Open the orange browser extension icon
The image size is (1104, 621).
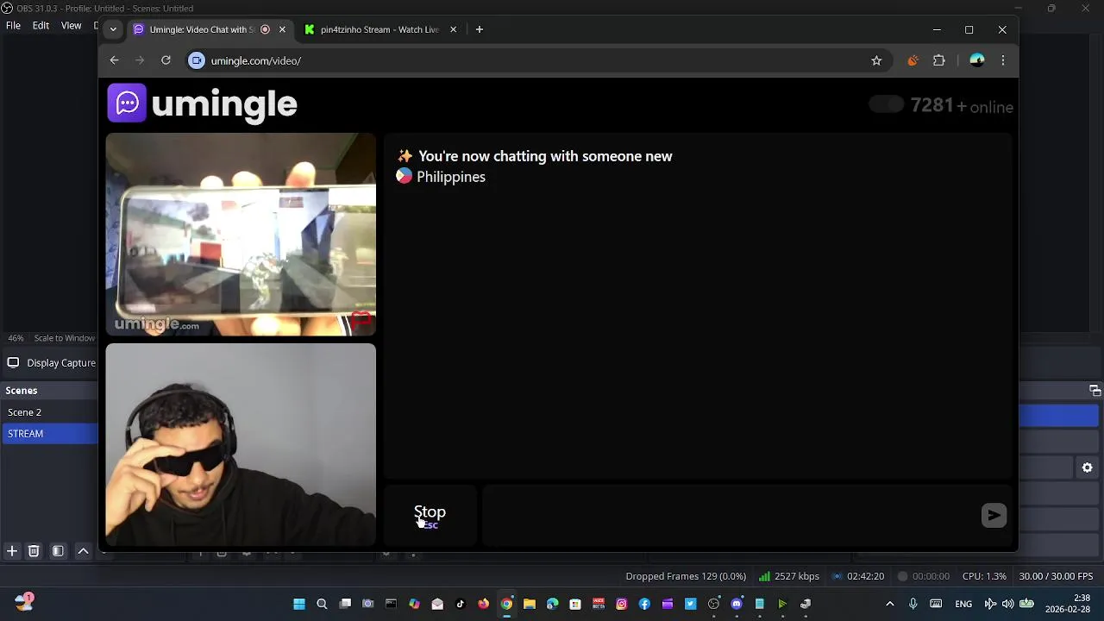coord(913,60)
